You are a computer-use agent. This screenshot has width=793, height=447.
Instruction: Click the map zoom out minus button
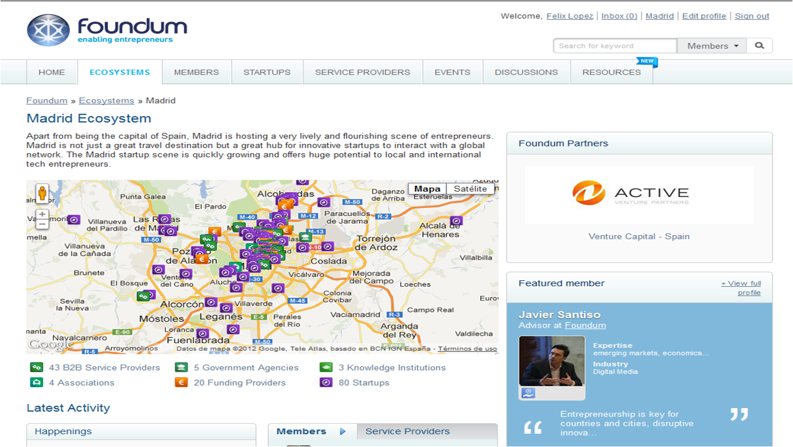click(x=42, y=225)
